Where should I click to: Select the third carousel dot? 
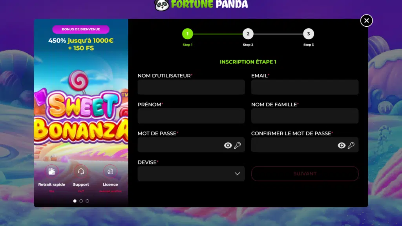pyautogui.click(x=88, y=201)
